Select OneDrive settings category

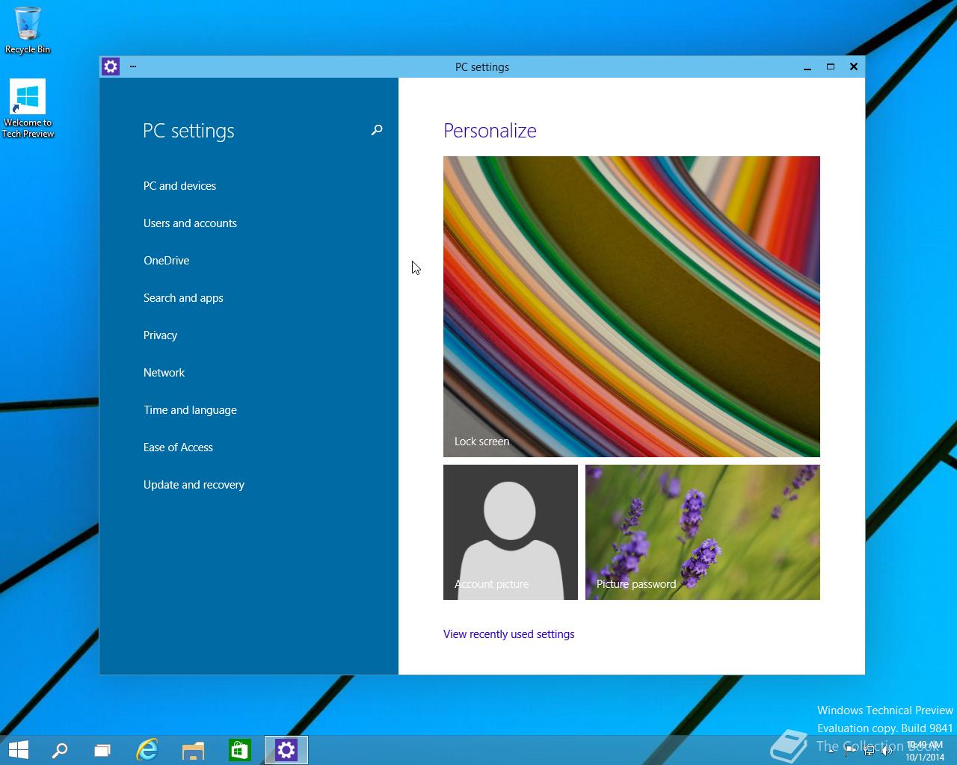tap(166, 261)
